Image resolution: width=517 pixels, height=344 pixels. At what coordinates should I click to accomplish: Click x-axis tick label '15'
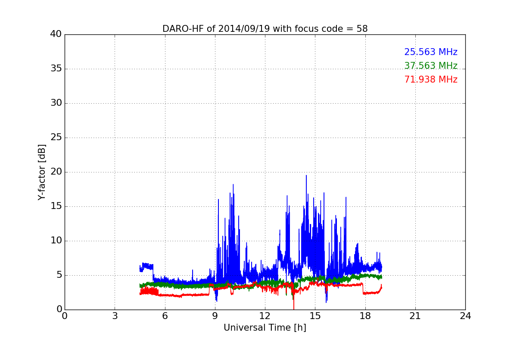(315, 316)
